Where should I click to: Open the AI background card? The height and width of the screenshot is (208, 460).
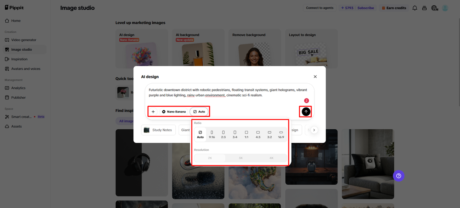click(x=198, y=48)
